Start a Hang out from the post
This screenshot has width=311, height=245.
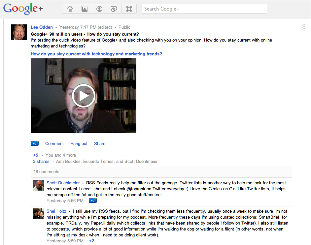tap(79, 143)
